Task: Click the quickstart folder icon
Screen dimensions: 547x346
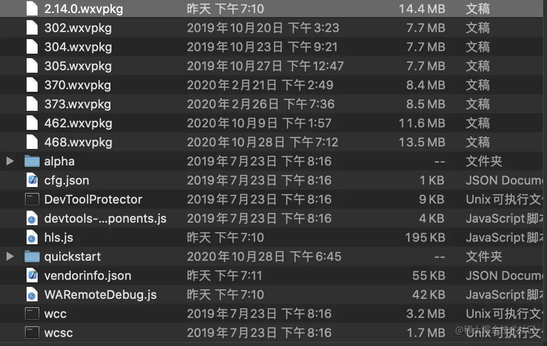Action: [x=32, y=257]
